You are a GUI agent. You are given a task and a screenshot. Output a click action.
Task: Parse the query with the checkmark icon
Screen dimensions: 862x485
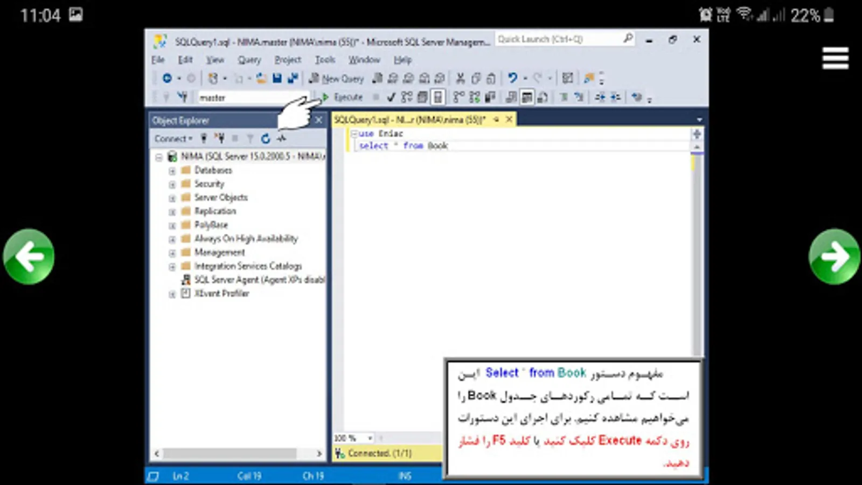tap(391, 97)
